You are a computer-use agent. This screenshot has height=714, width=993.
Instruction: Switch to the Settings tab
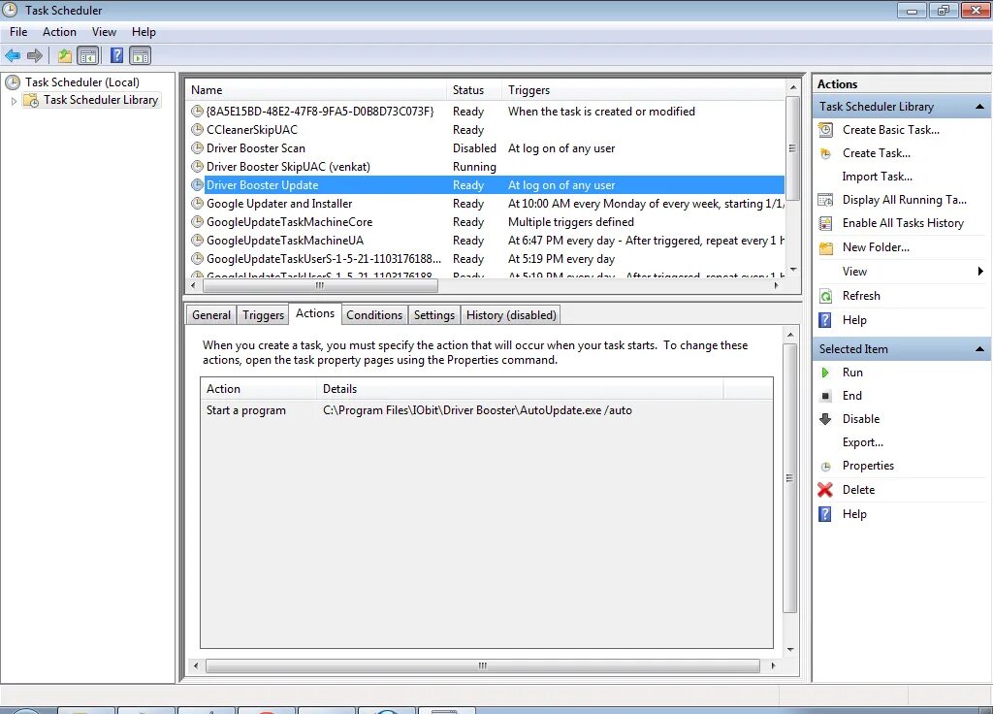(x=434, y=315)
